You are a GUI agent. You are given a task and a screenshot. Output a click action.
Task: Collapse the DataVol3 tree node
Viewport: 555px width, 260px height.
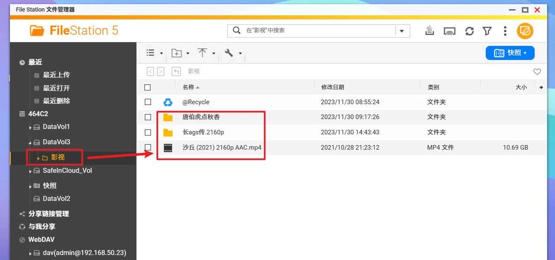[x=30, y=142]
